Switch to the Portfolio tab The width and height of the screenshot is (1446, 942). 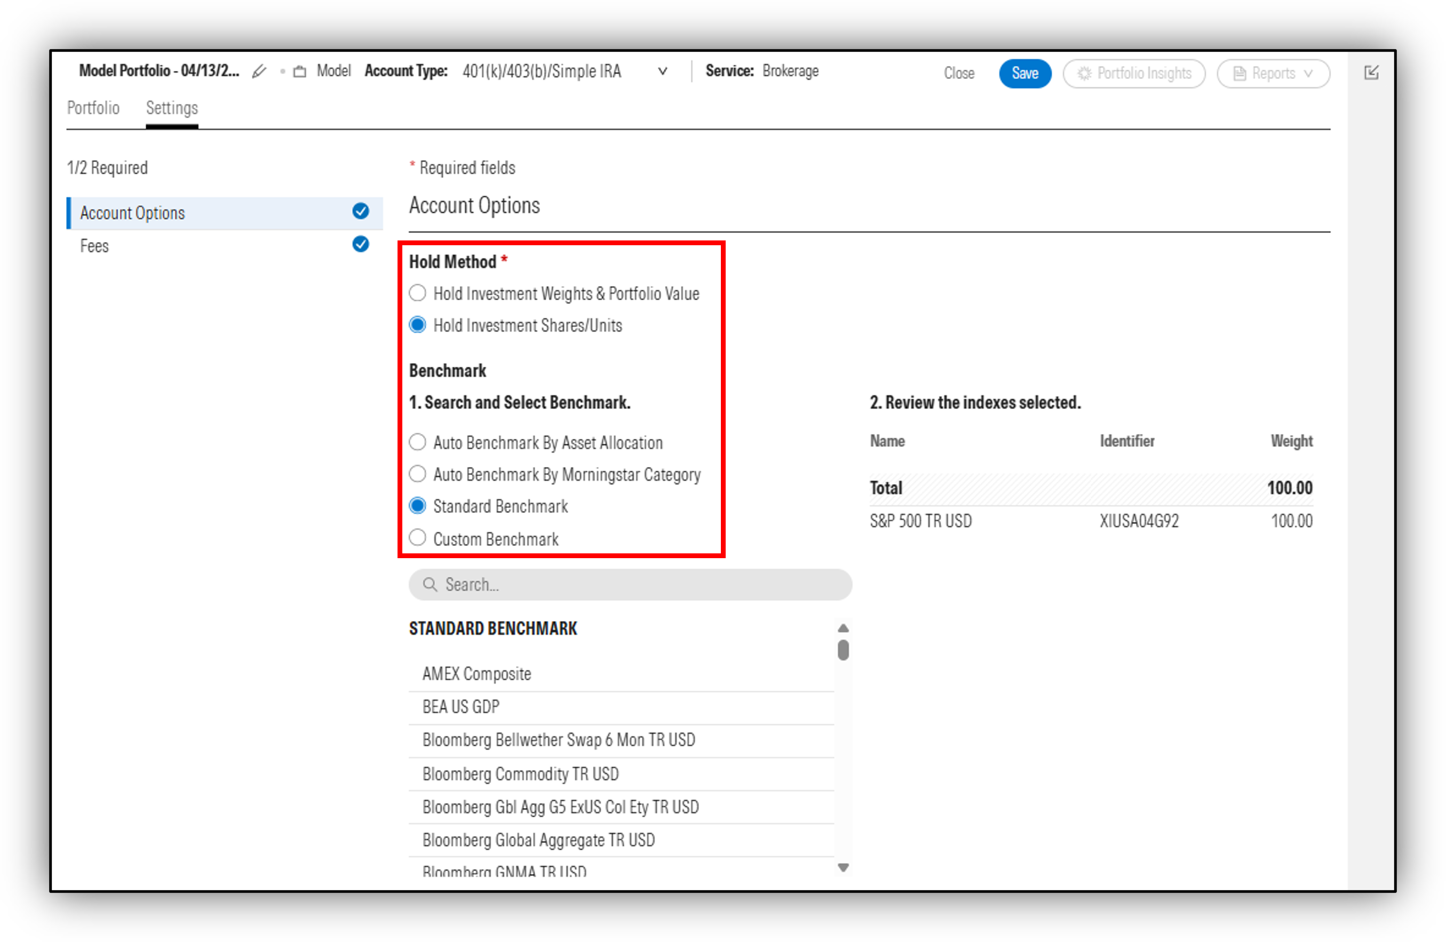click(93, 108)
